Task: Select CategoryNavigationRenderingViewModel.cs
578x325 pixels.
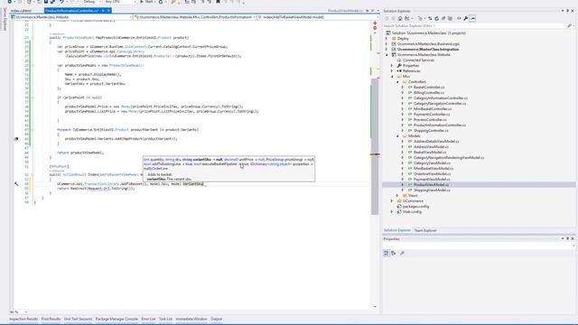Action: (449, 158)
